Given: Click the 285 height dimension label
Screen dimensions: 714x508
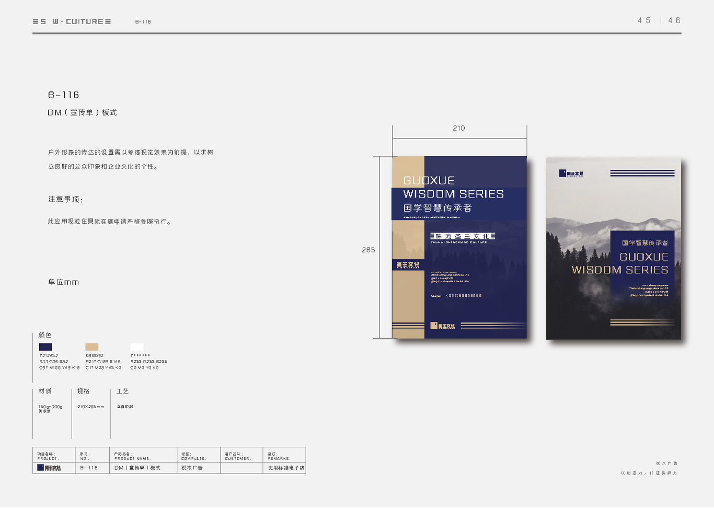Looking at the screenshot, I should point(368,250).
